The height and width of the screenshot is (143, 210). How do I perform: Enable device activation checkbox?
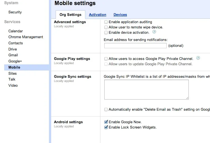[x=106, y=33]
